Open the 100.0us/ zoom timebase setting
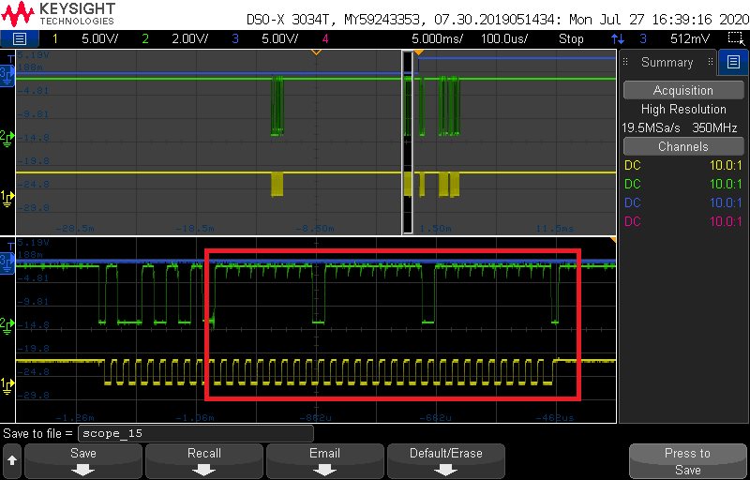750x480 pixels. tap(504, 38)
